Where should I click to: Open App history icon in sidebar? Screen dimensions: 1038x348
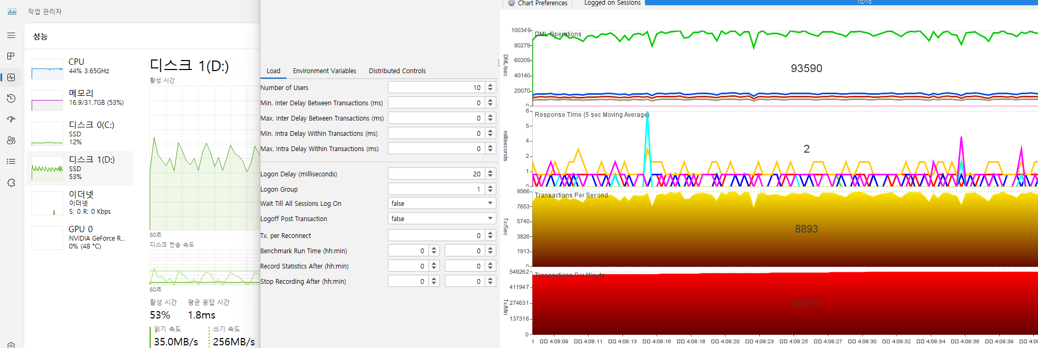[11, 98]
